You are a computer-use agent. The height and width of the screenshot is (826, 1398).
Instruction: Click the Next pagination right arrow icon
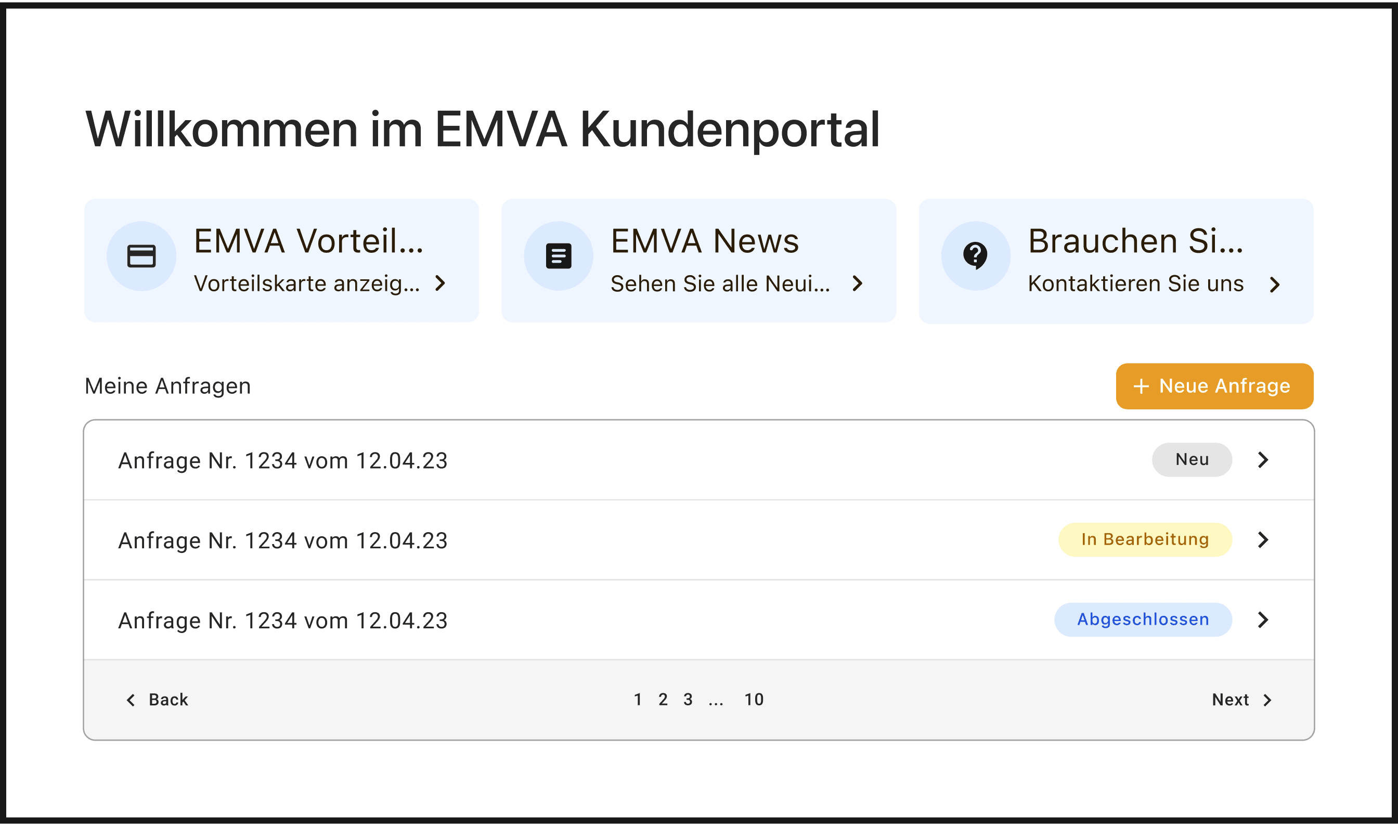pos(1267,700)
